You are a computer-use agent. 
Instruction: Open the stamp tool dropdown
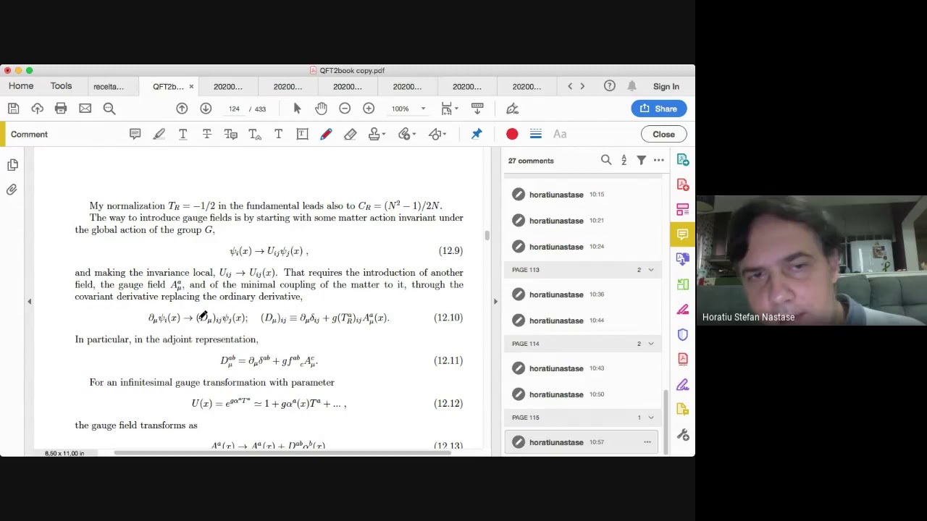click(x=377, y=134)
